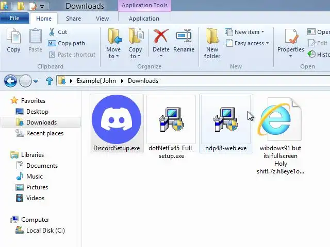Switch to the Home ribbon tab
This screenshot has height=247, width=330.
(x=44, y=19)
